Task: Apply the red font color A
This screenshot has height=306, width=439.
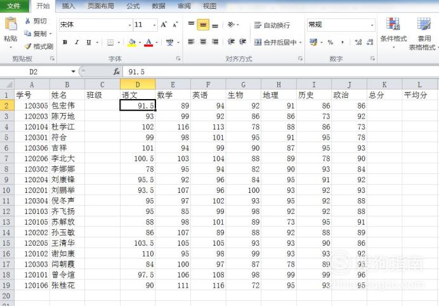Action: [x=148, y=43]
